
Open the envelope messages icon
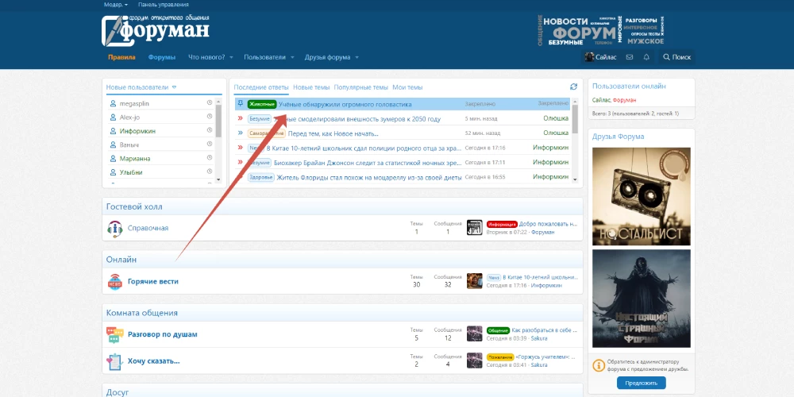click(630, 57)
